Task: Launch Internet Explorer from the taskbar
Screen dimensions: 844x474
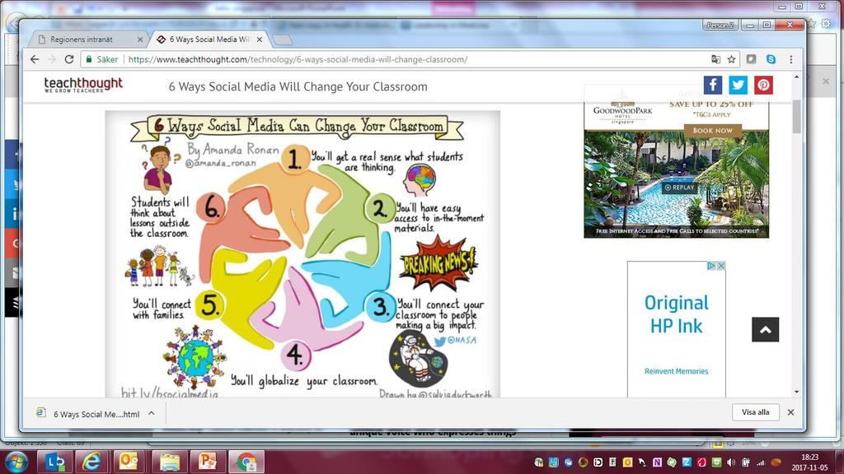Action: (91, 462)
